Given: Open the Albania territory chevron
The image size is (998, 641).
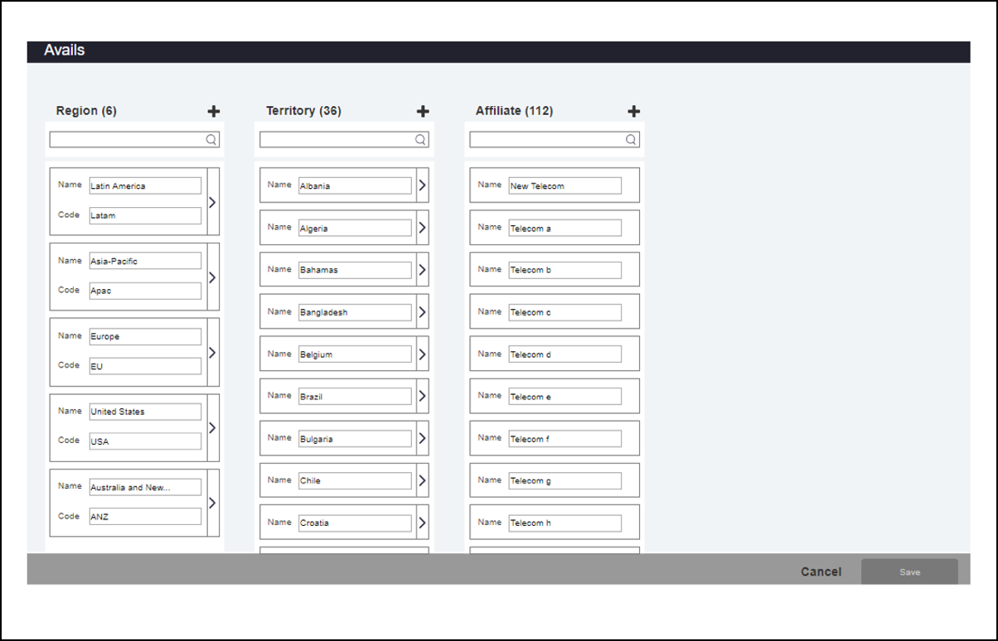Looking at the screenshot, I should click(422, 186).
